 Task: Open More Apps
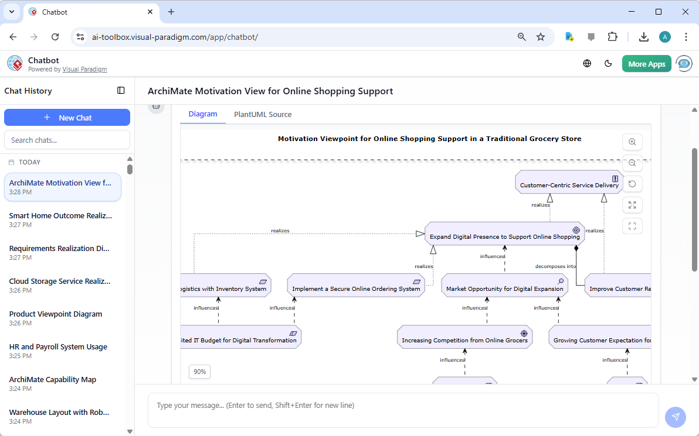point(646,63)
